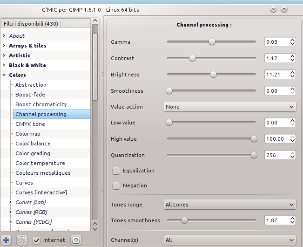
Task: Select the Colormap filter
Action: pyautogui.click(x=28, y=134)
